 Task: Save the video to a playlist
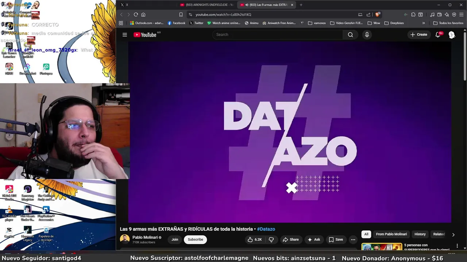336,239
